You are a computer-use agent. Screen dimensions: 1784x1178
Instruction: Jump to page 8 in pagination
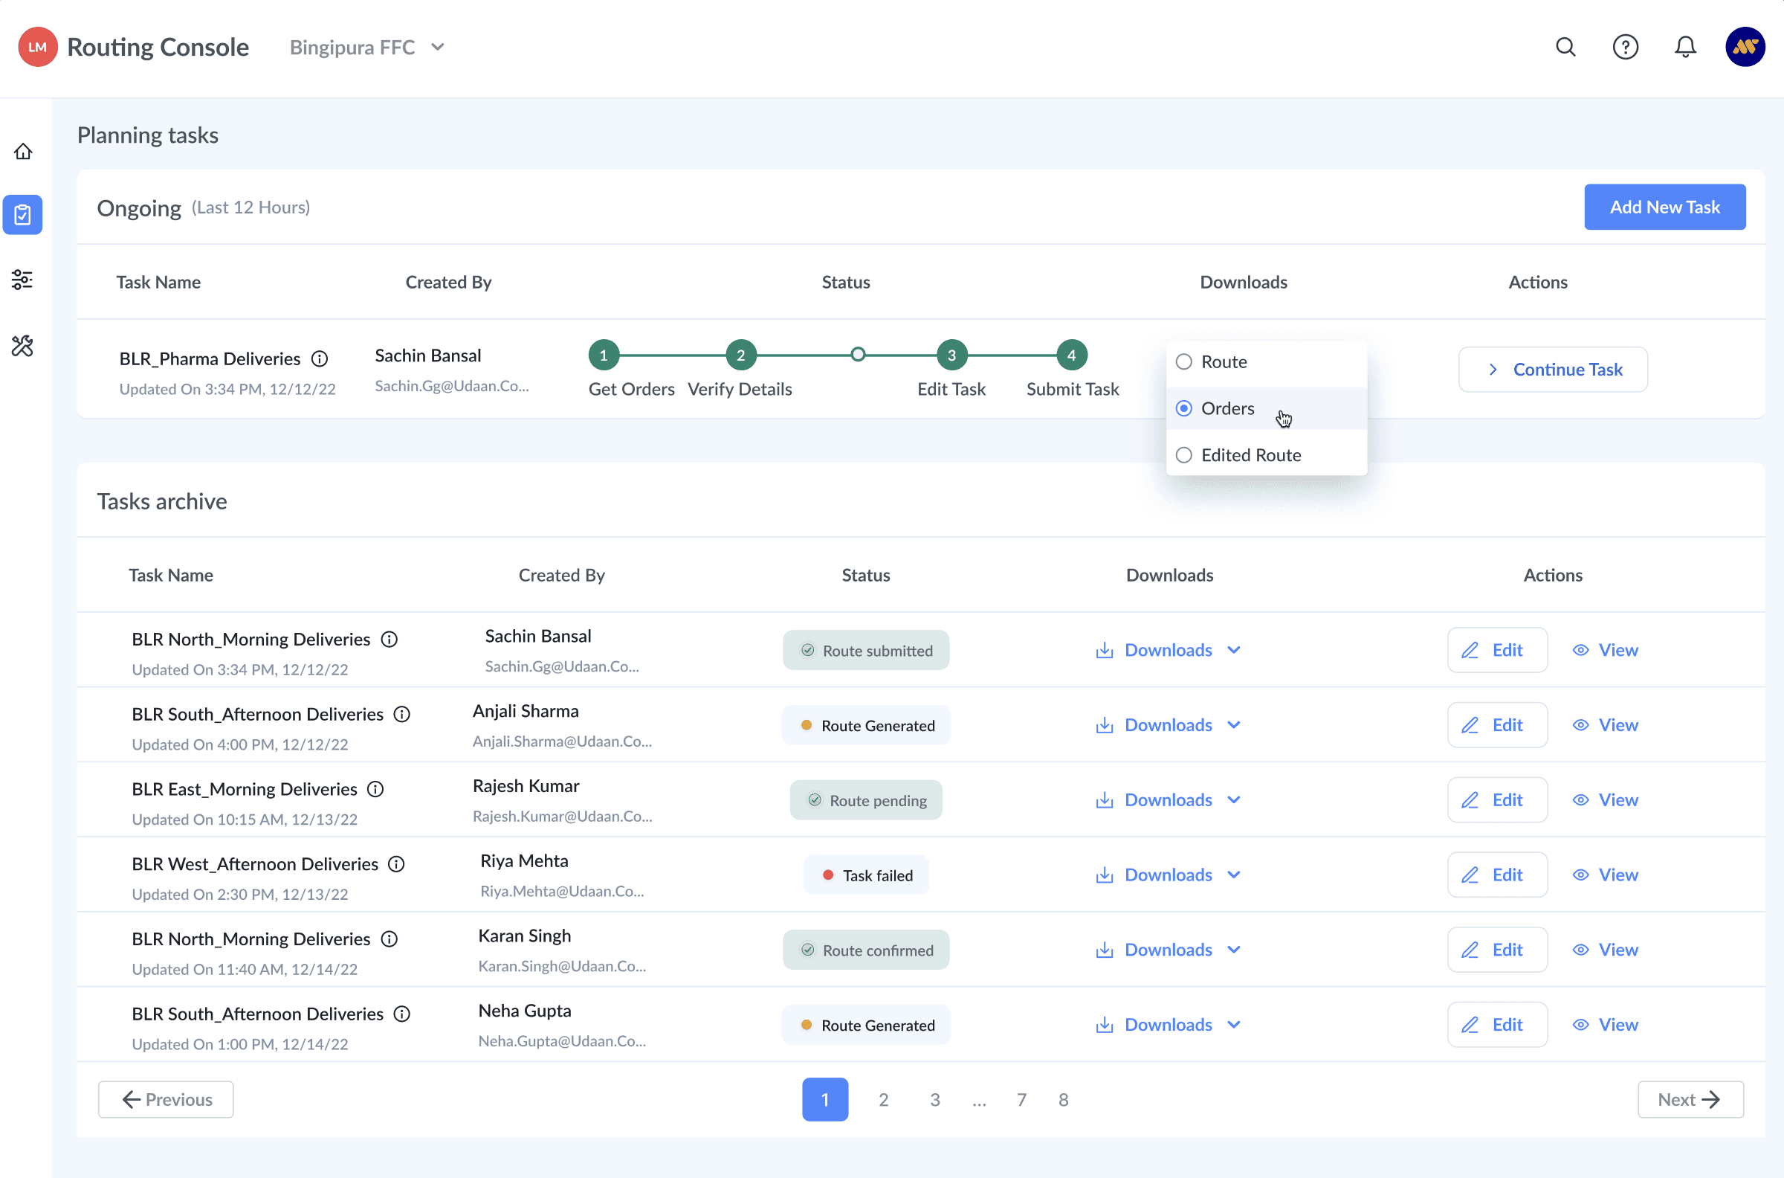1063,1100
